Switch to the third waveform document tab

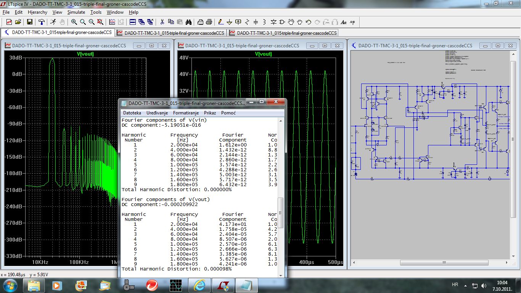283,33
